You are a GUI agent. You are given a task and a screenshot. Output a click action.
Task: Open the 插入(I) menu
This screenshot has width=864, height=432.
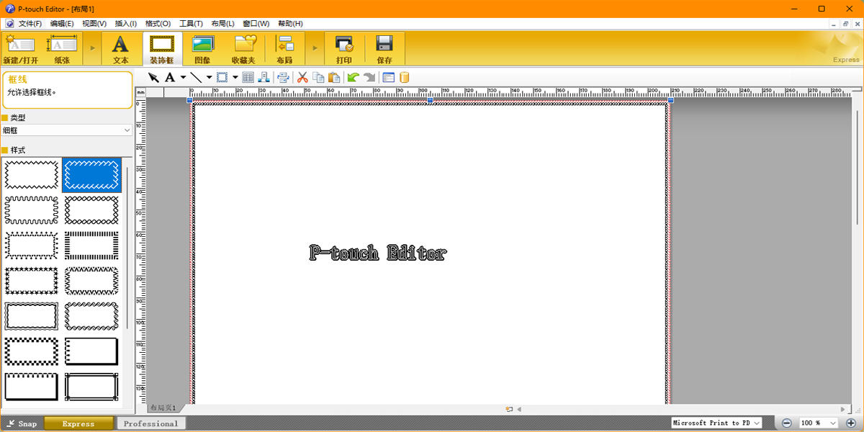click(126, 24)
